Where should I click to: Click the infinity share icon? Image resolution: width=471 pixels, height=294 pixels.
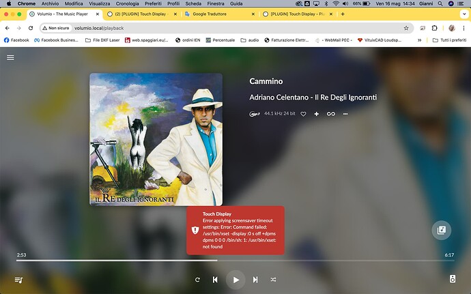tap(330, 114)
